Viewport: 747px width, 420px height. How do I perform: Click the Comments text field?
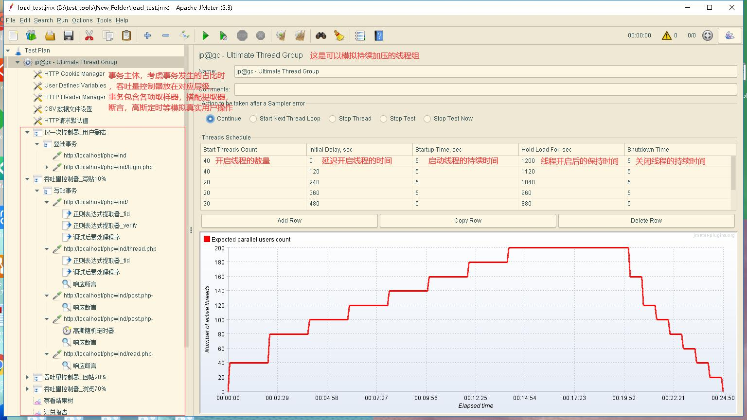point(485,89)
